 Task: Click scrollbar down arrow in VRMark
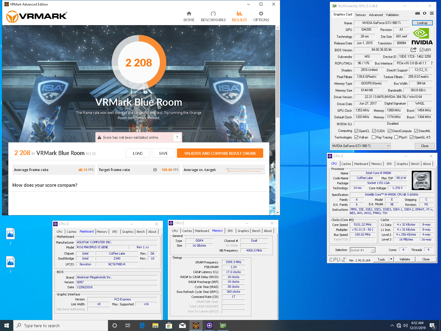click(x=278, y=213)
